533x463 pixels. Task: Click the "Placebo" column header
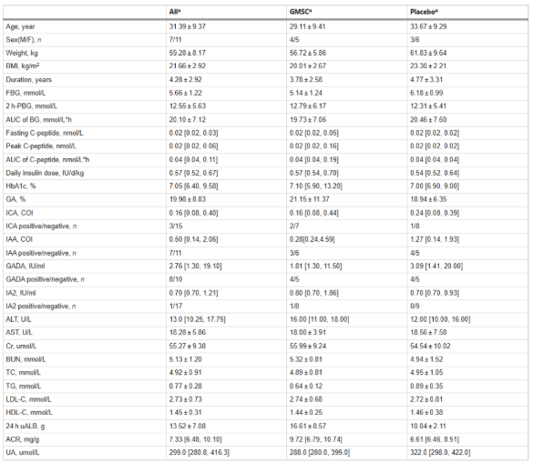(x=424, y=12)
